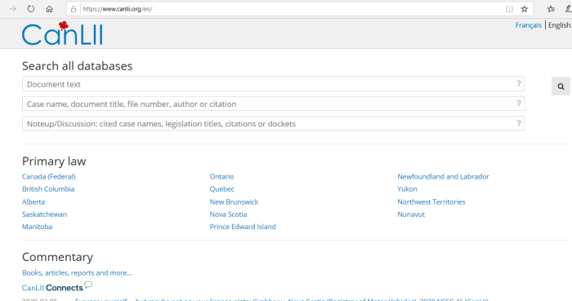Open reading view icon in address bar
The width and height of the screenshot is (572, 301).
pyautogui.click(x=509, y=9)
